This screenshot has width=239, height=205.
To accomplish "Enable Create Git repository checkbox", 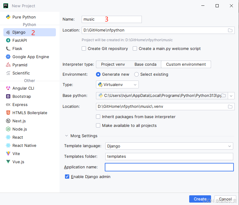I will (x=84, y=49).
